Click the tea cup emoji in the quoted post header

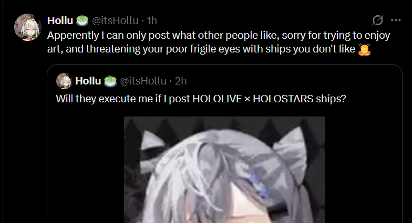coord(110,81)
